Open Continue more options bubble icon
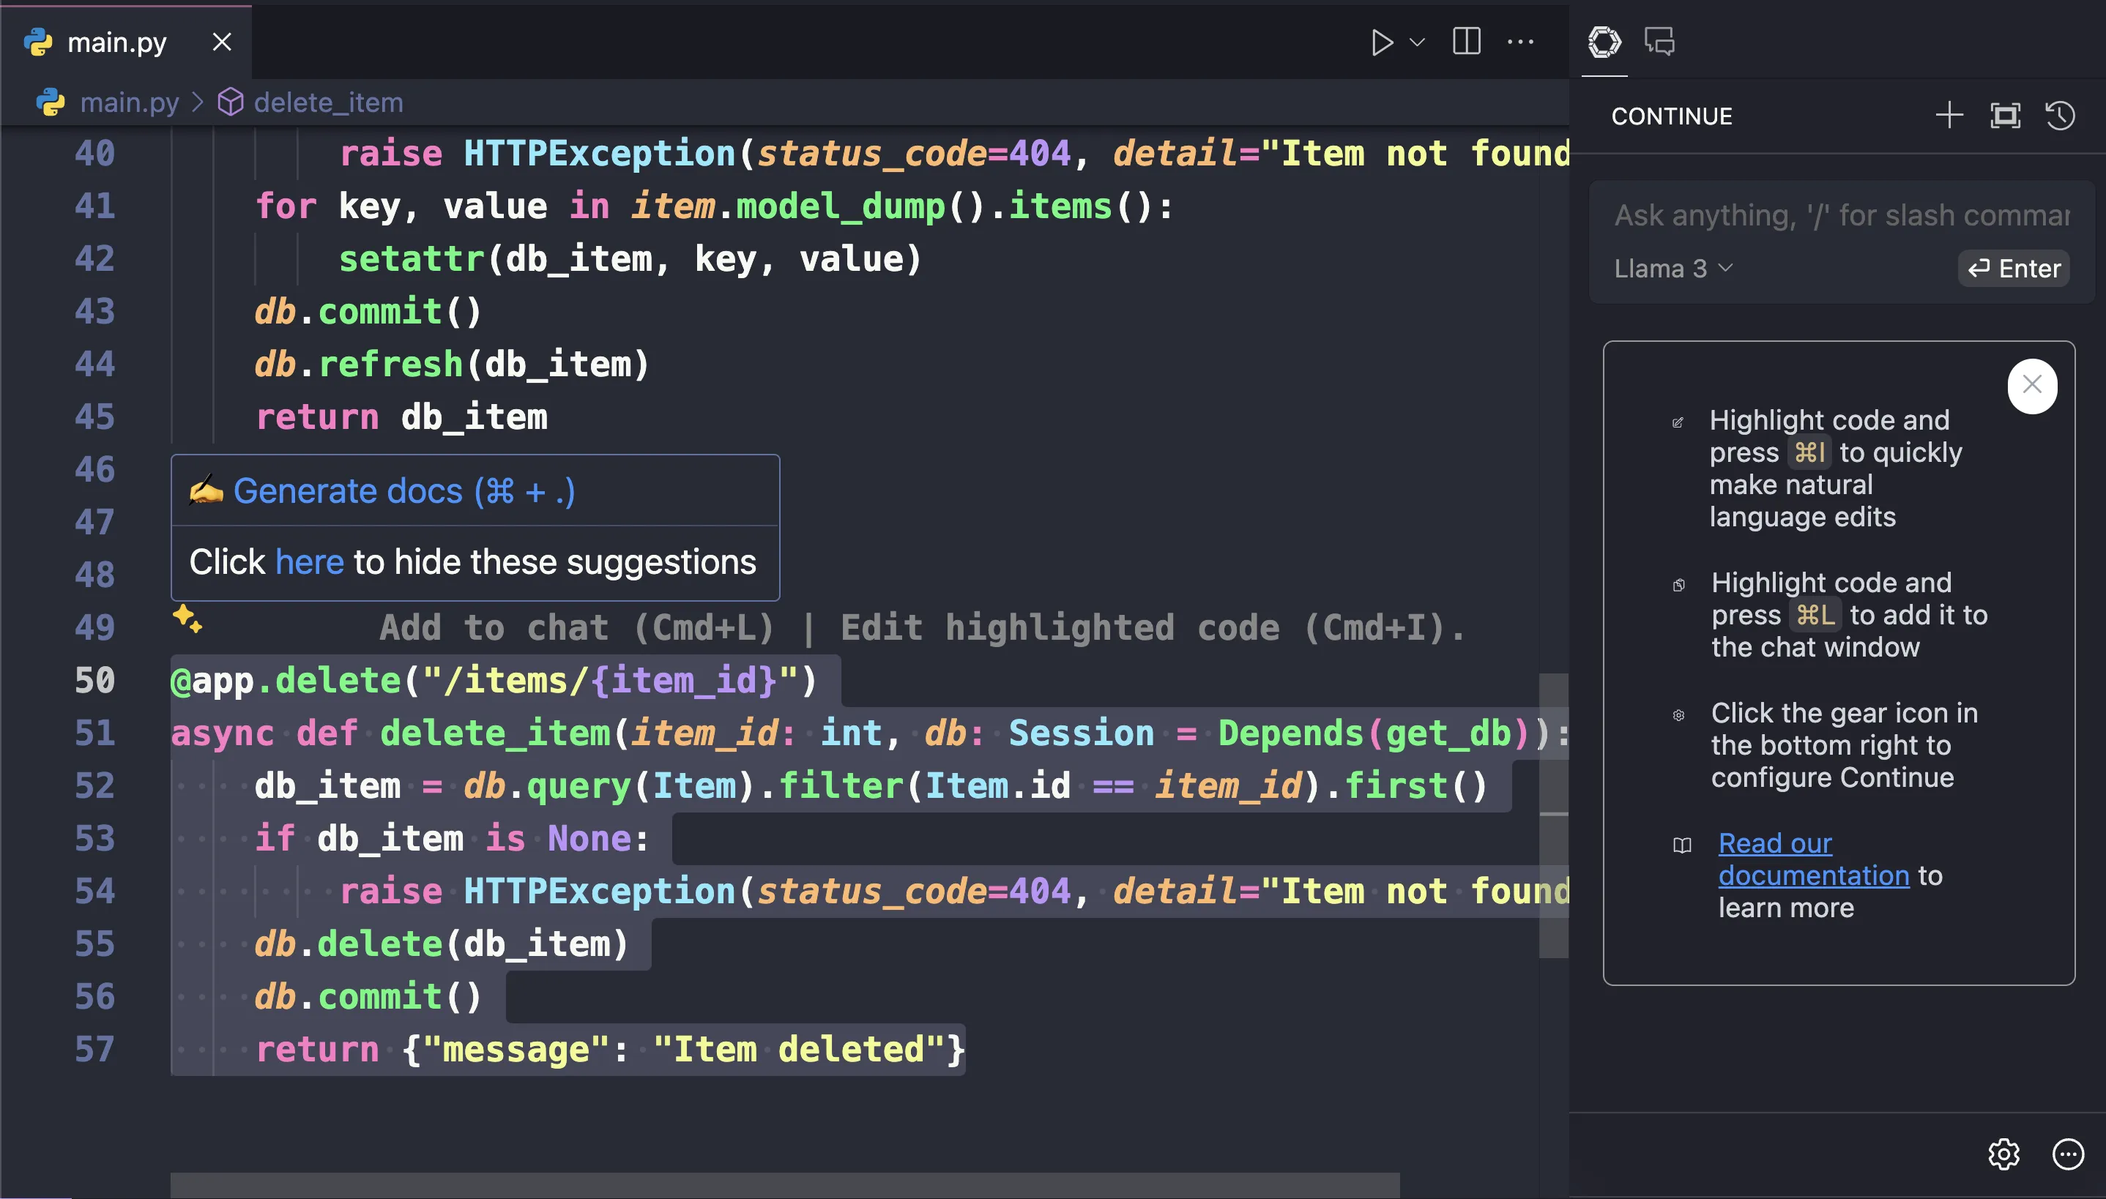Screen dimensions: 2106x1199 click(2067, 1154)
